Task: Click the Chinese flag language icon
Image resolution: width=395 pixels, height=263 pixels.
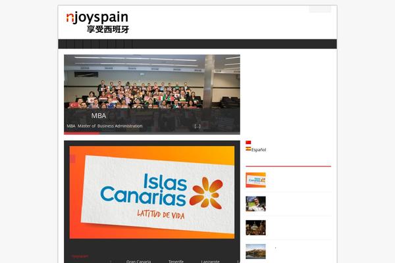Action: (x=248, y=143)
